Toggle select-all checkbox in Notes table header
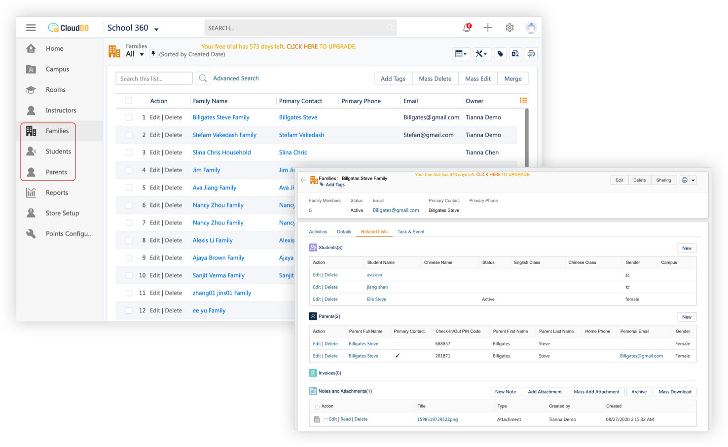728x447 pixels. (317, 407)
